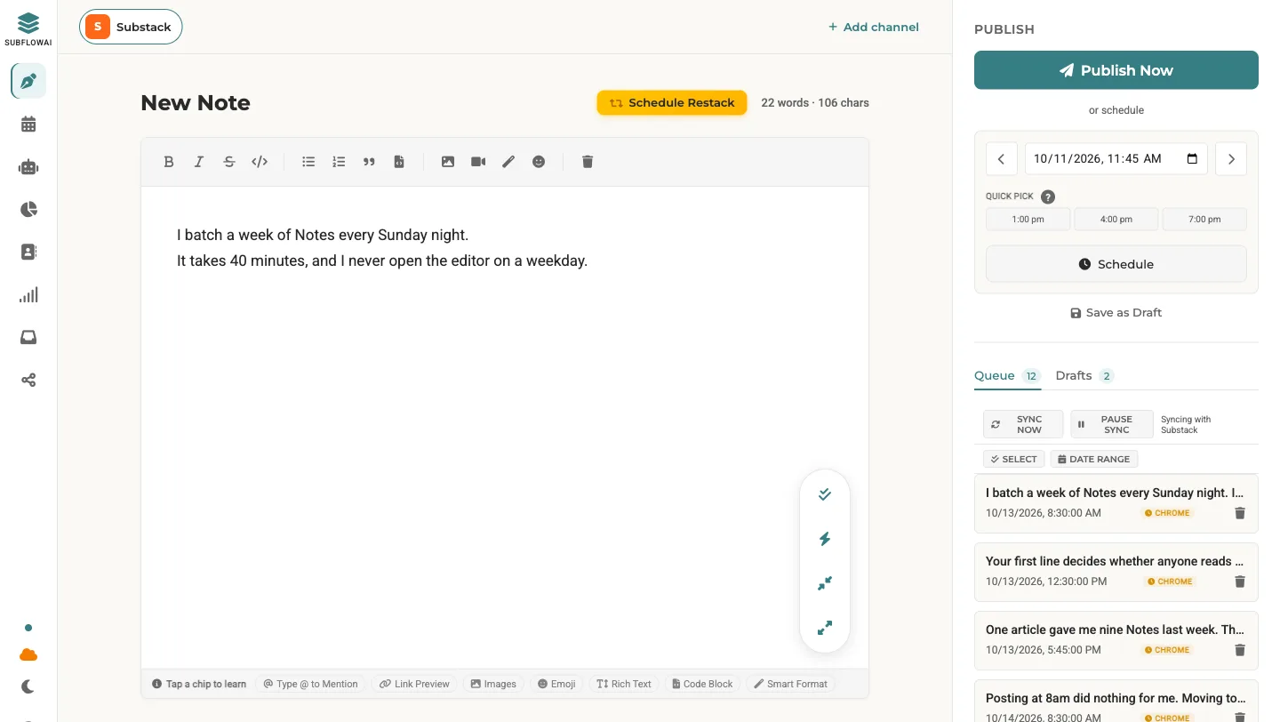The image size is (1280, 722).
Task: Insert inline code formatting
Action: click(x=260, y=162)
